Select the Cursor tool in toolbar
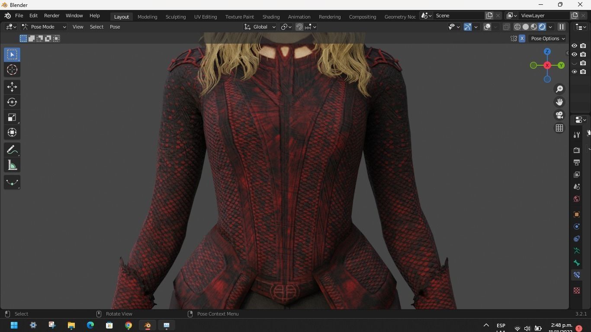 click(12, 70)
